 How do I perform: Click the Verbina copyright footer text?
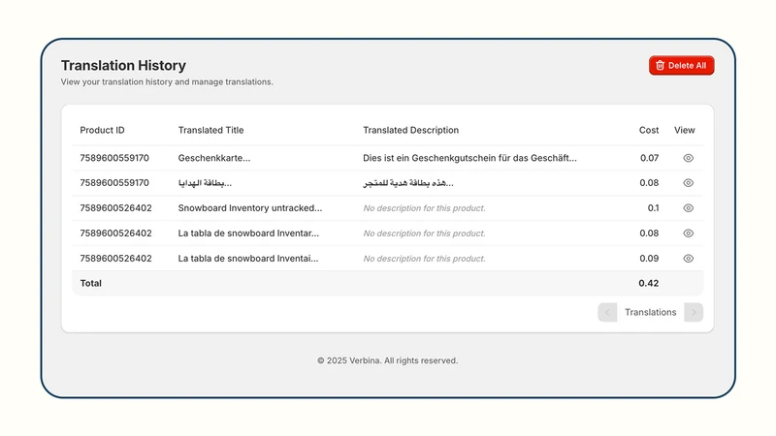387,360
